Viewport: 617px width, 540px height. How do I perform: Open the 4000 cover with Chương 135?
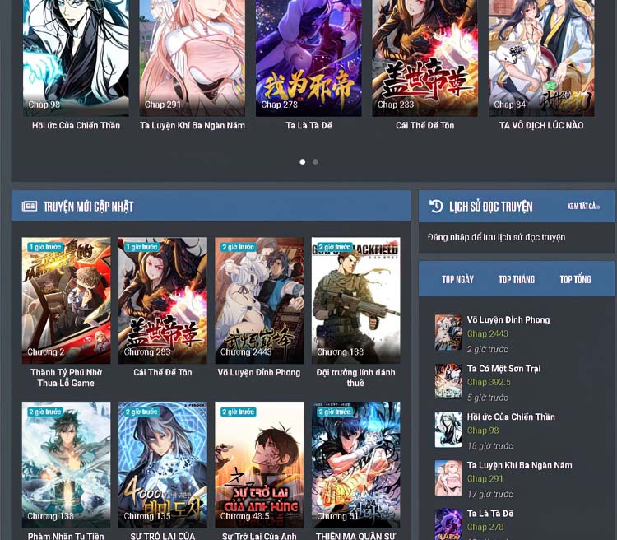click(163, 465)
